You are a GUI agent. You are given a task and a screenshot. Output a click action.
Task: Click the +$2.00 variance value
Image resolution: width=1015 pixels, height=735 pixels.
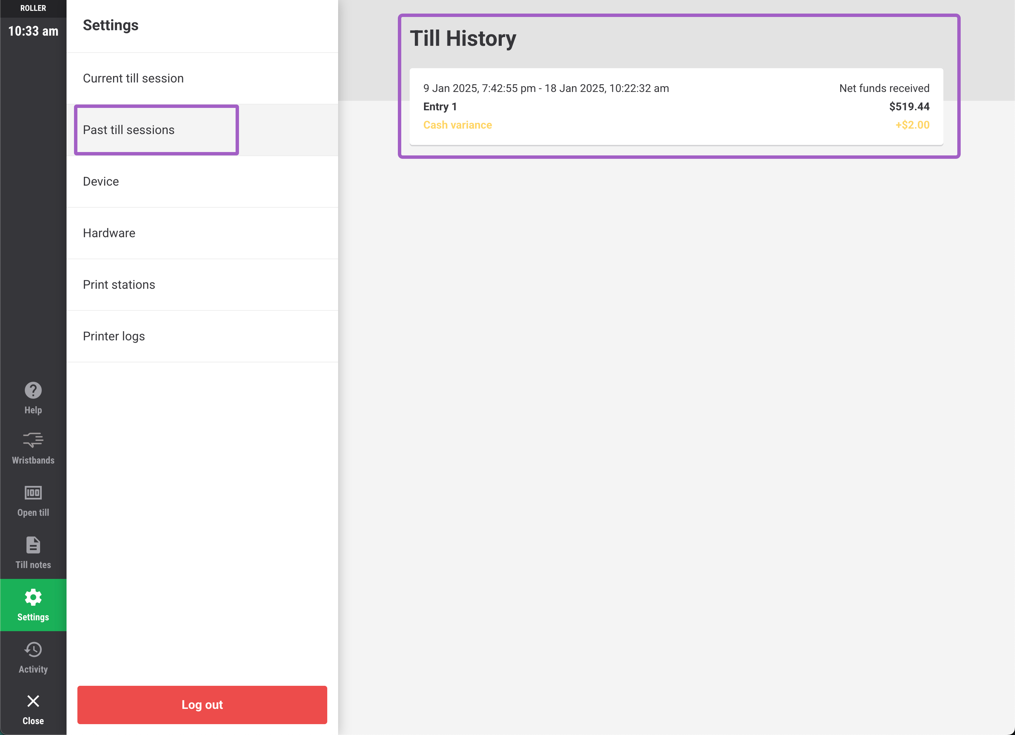(912, 125)
